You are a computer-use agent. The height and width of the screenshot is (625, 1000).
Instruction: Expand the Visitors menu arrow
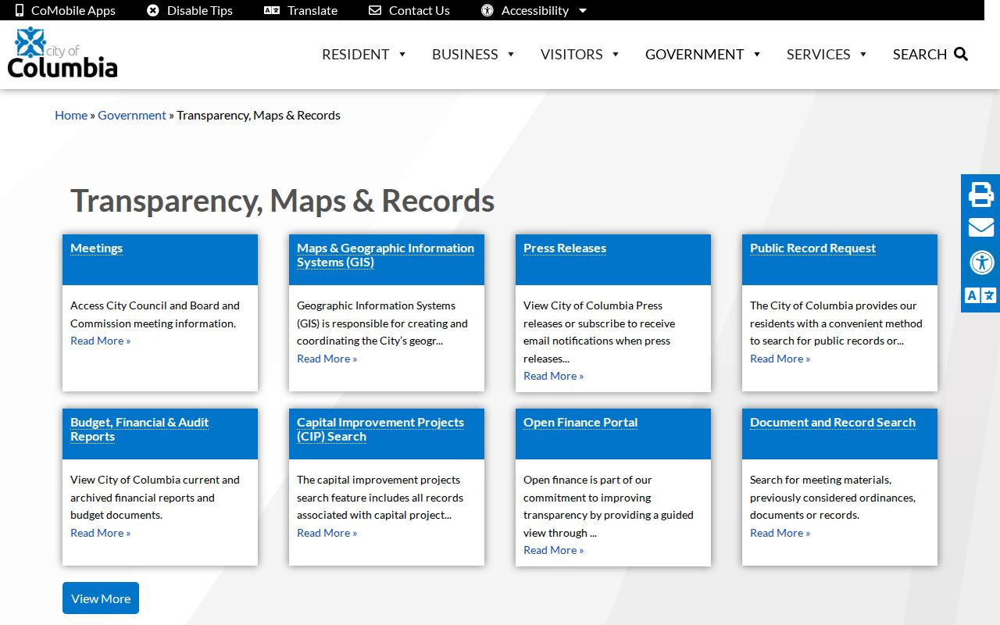pyautogui.click(x=616, y=54)
